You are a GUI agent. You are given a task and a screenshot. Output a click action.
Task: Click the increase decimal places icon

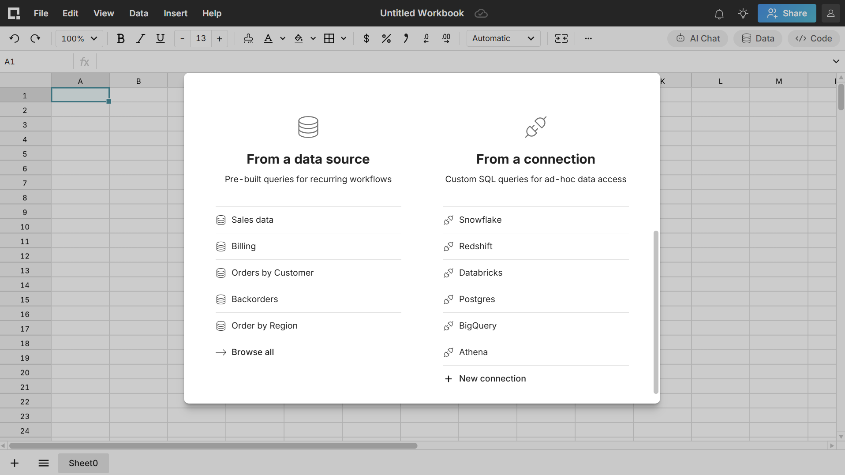[446, 38]
